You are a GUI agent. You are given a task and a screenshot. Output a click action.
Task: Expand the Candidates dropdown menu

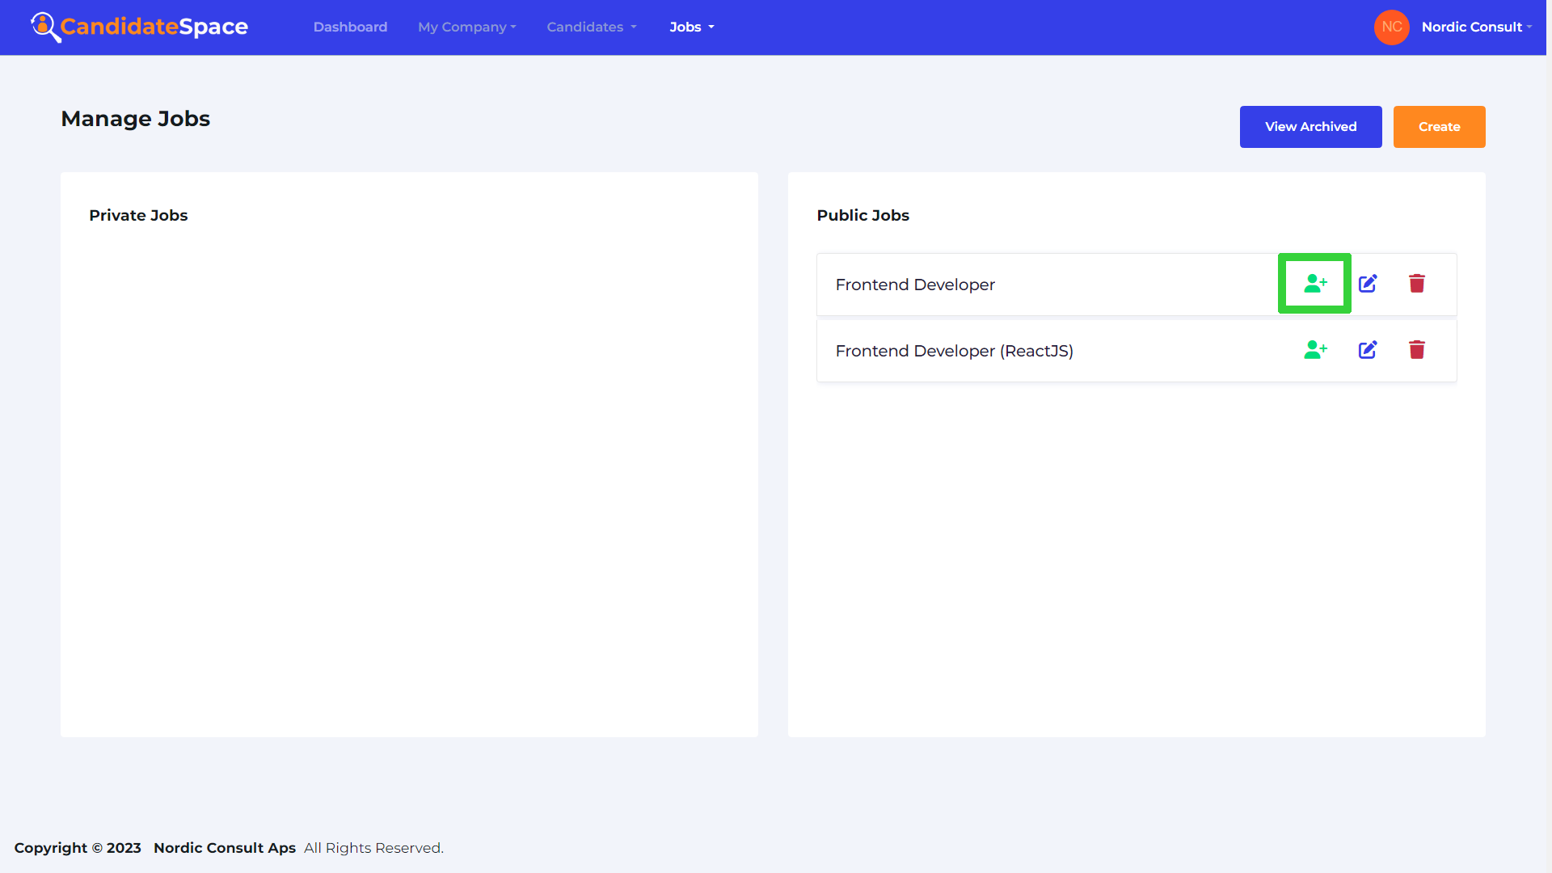pos(589,27)
